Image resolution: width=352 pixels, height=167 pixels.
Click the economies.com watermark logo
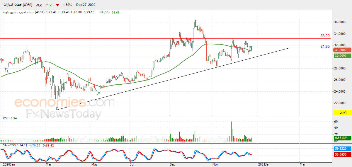pyautogui.click(x=64, y=102)
